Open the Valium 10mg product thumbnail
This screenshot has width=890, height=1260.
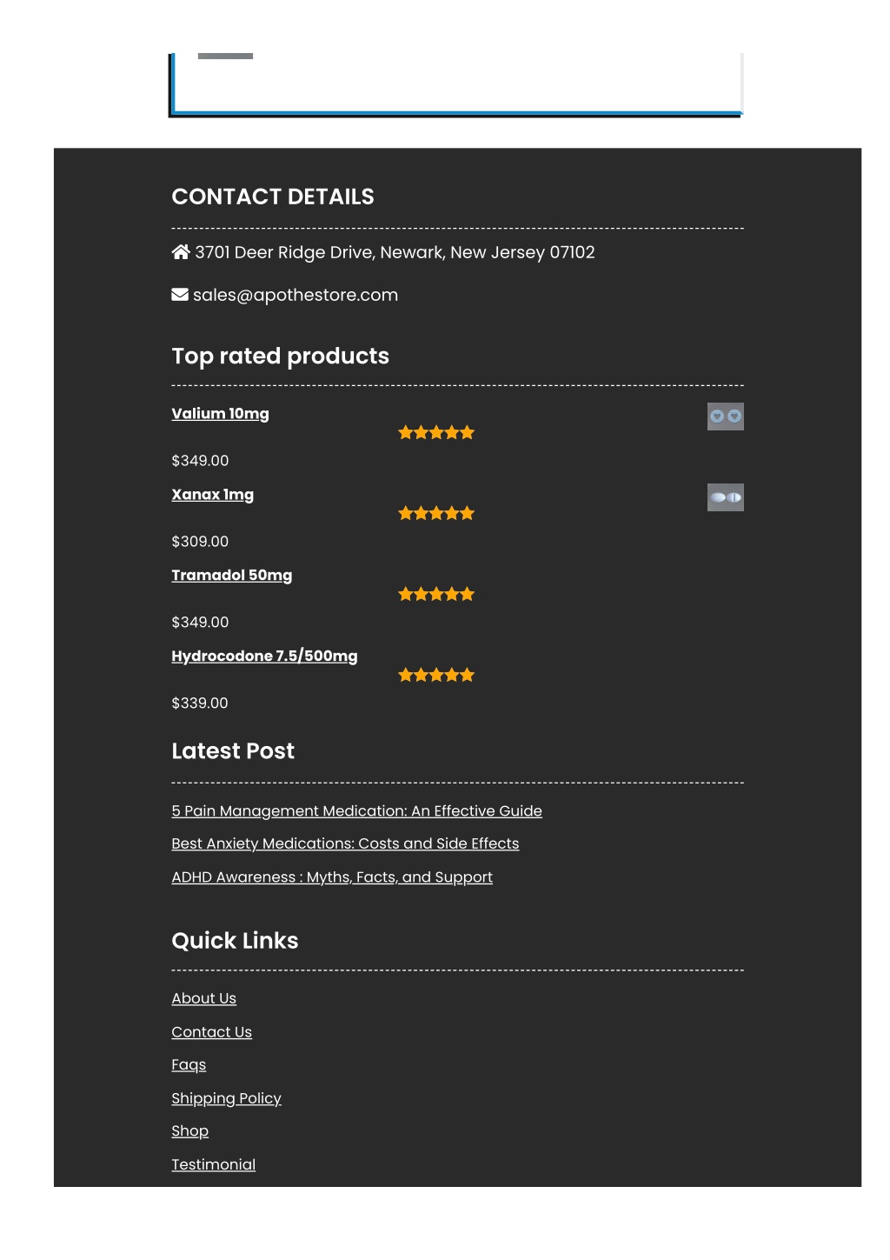pos(726,417)
